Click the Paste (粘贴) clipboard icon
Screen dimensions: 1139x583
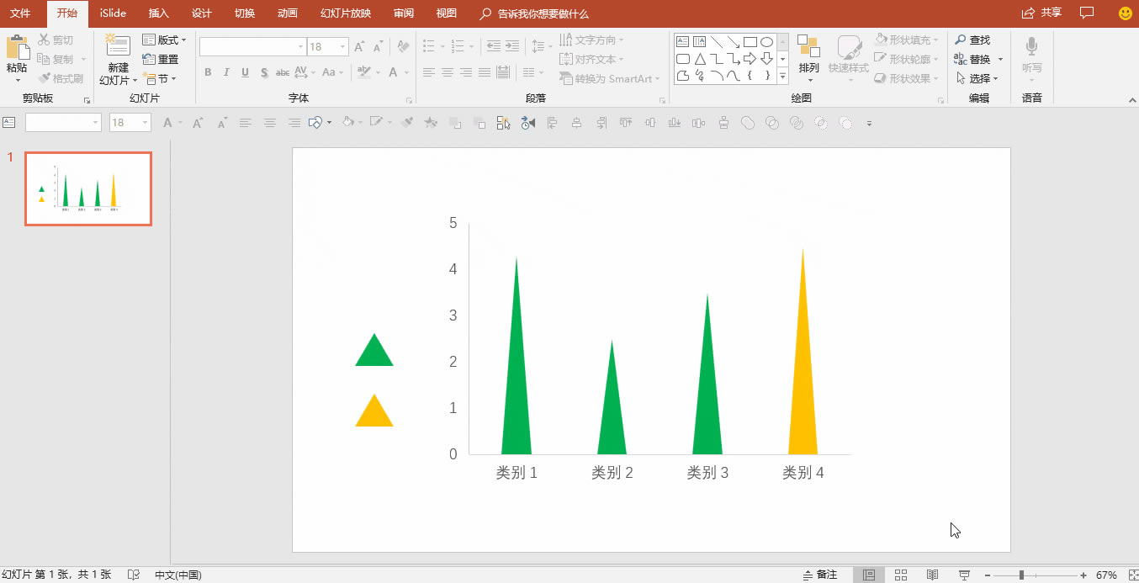point(17,49)
